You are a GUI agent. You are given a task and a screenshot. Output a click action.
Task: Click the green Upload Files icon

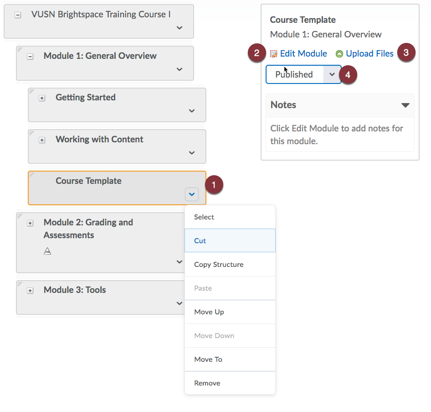tap(339, 54)
